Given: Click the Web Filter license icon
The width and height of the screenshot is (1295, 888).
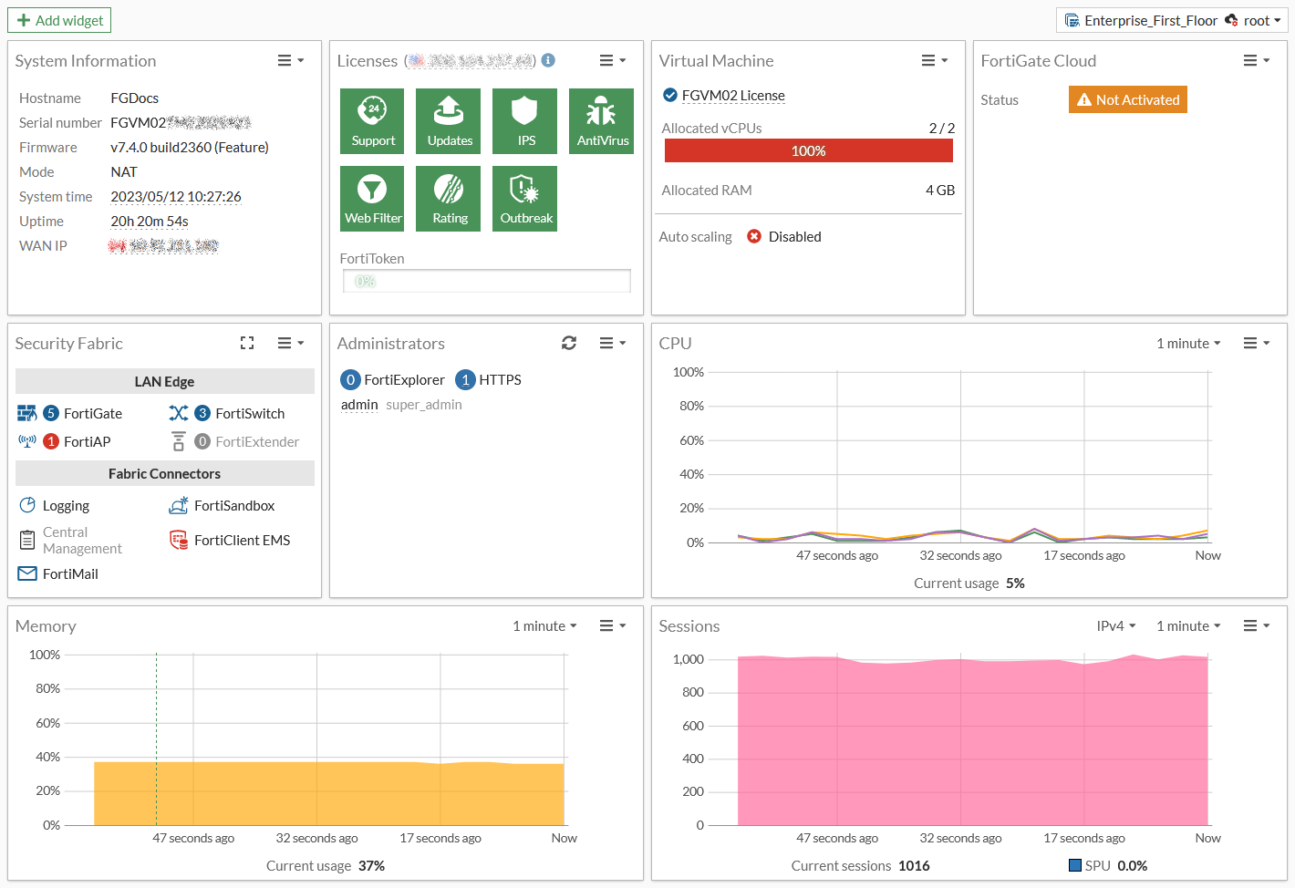Looking at the screenshot, I should [x=372, y=198].
